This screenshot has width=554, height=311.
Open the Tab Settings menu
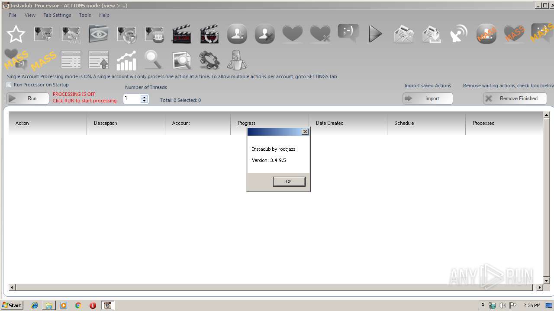point(57,15)
